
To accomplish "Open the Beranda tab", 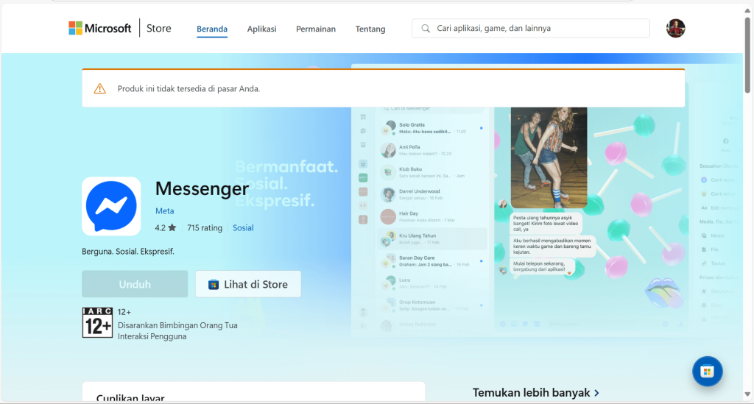I will tap(212, 29).
